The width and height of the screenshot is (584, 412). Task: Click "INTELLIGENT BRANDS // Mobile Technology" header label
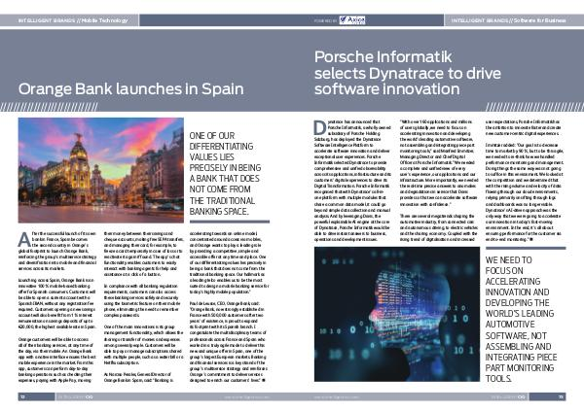(x=73, y=20)
